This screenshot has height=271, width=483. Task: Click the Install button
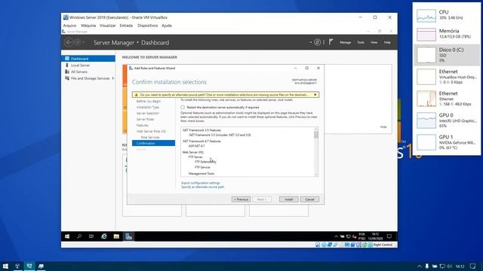tap(288, 199)
